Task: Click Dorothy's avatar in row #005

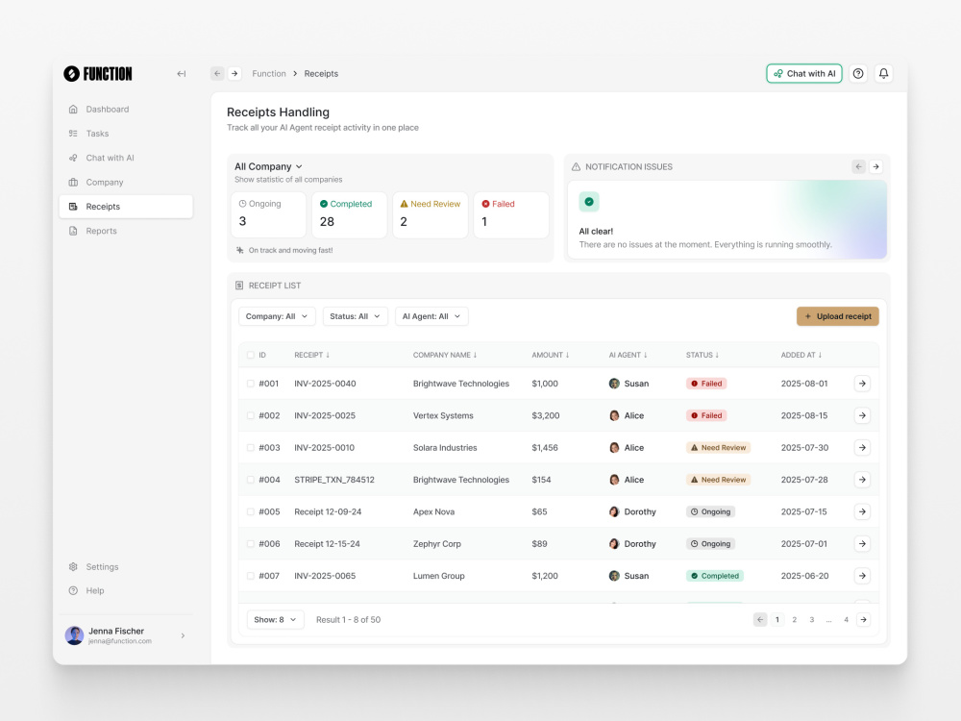Action: 614,512
